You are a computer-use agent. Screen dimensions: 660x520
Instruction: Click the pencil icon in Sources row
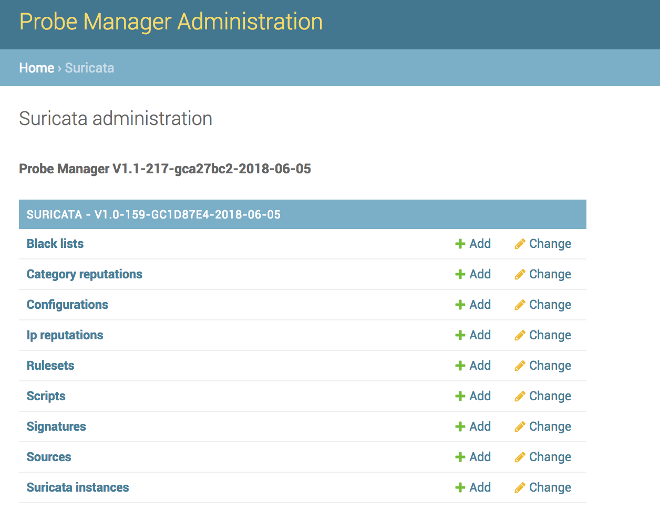[x=520, y=457]
